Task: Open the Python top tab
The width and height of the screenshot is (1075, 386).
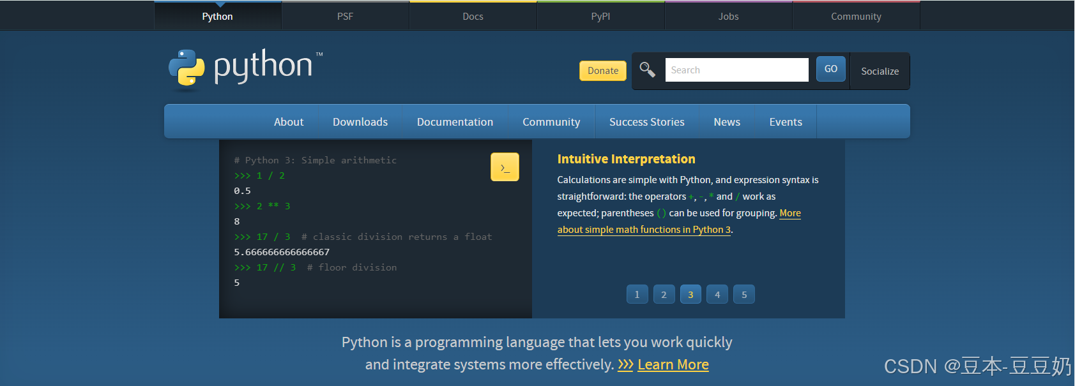Action: 218,16
